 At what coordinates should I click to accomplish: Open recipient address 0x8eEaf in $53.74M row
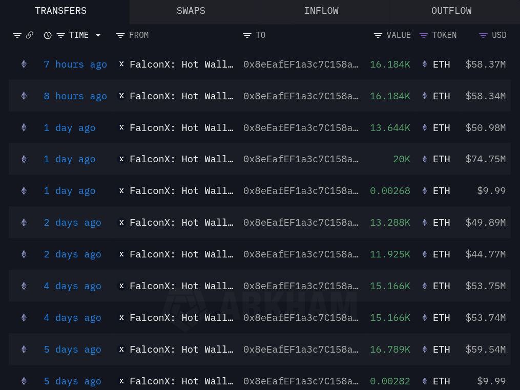pyautogui.click(x=301, y=318)
